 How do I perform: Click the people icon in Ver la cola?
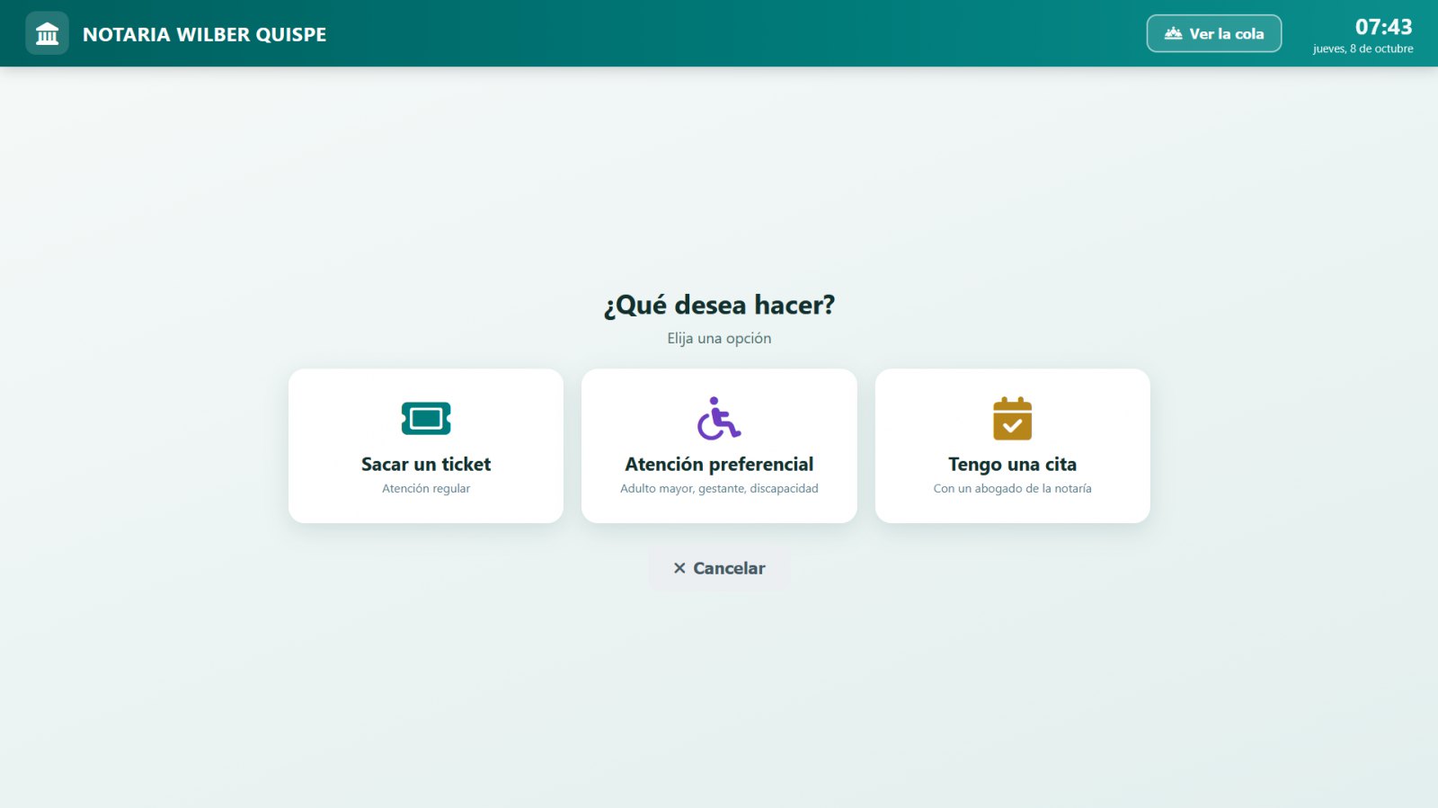click(x=1173, y=33)
